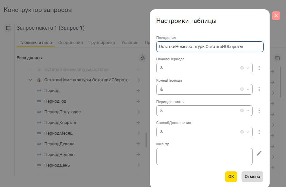Screen dimensions: 286x187
Task: Open three-dot menu for КонецПериода
Action: point(259,89)
